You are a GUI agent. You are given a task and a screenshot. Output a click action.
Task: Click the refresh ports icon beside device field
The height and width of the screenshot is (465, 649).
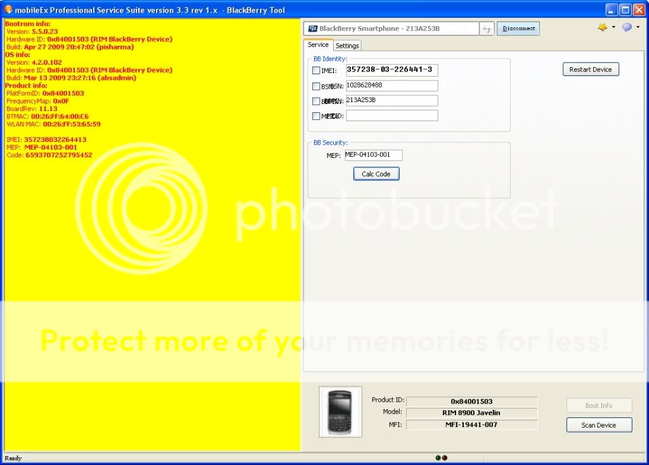pos(487,29)
